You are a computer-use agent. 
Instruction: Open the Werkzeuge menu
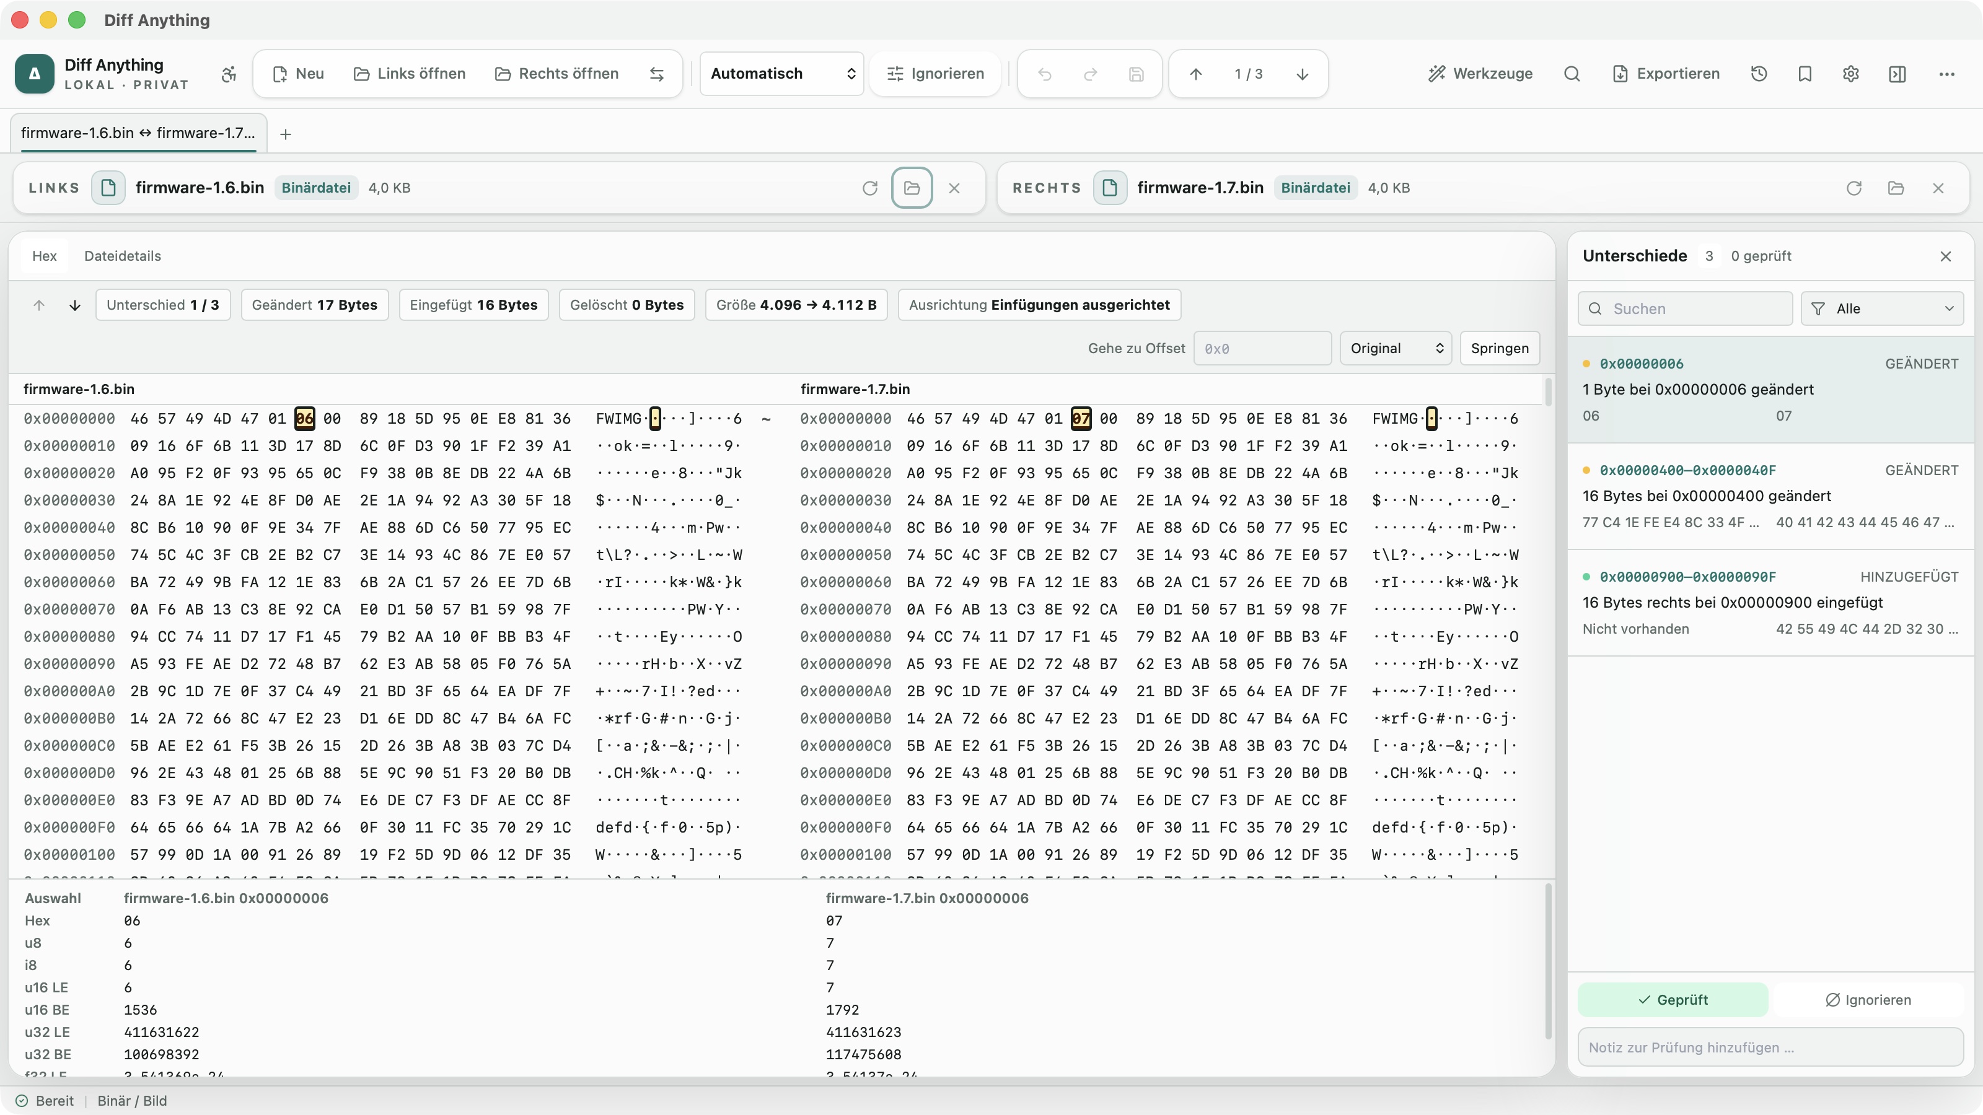tap(1480, 74)
